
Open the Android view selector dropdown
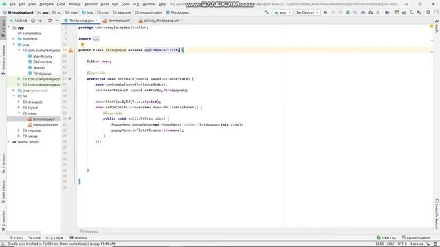(19, 21)
